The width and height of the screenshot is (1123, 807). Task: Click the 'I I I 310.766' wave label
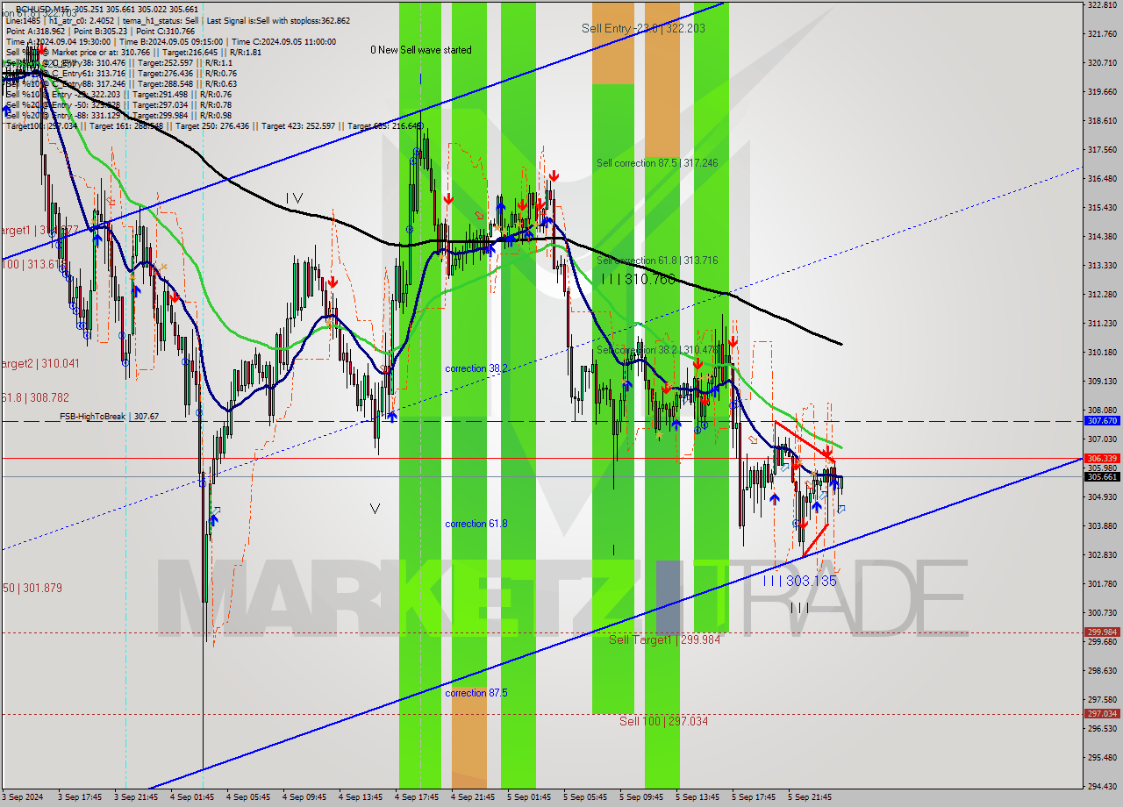click(639, 279)
